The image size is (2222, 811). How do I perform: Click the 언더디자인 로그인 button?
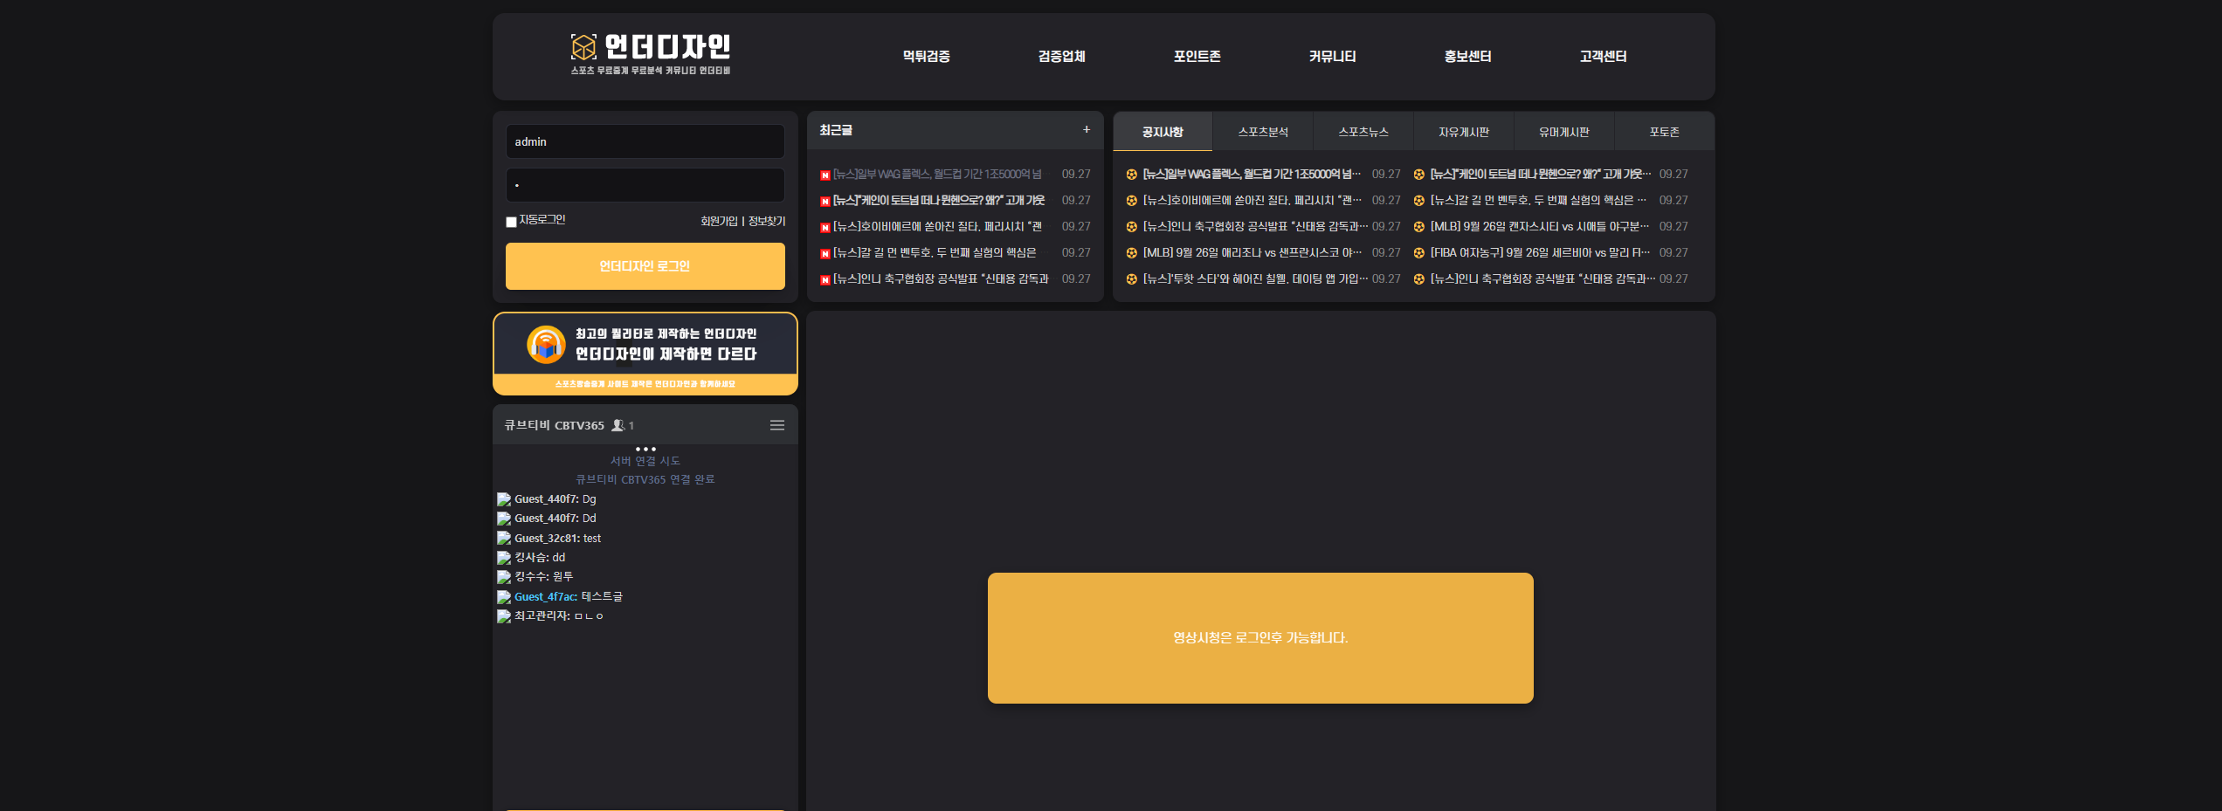[x=645, y=266]
